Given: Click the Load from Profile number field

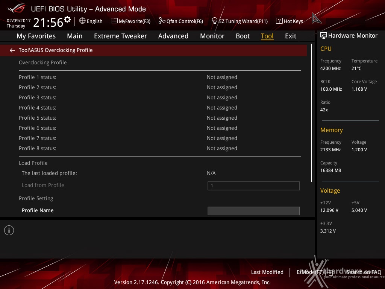Looking at the screenshot, I should coord(254,186).
